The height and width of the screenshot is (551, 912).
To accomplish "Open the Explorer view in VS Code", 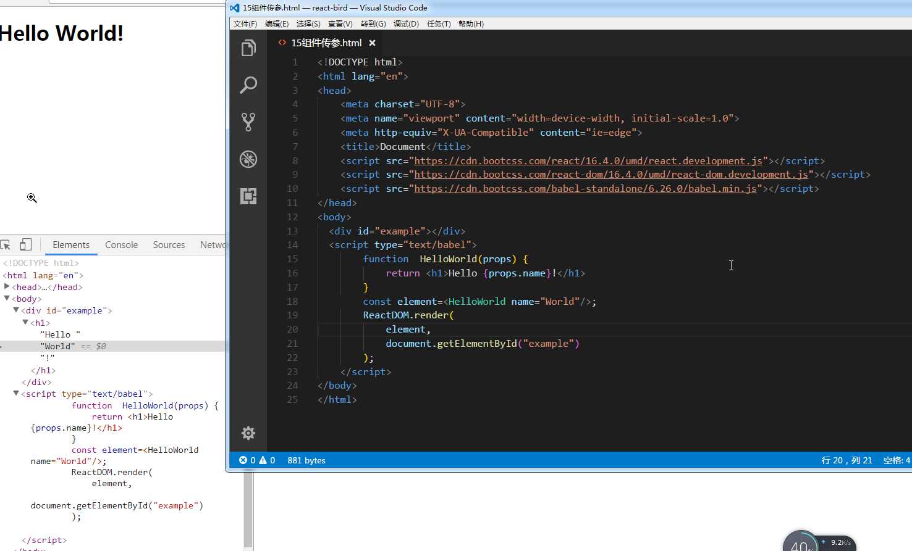I will point(248,48).
